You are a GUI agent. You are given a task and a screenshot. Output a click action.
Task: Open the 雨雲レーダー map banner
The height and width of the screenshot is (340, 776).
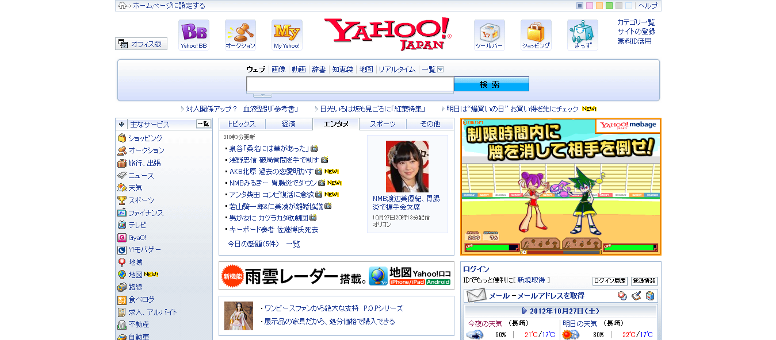[337, 276]
